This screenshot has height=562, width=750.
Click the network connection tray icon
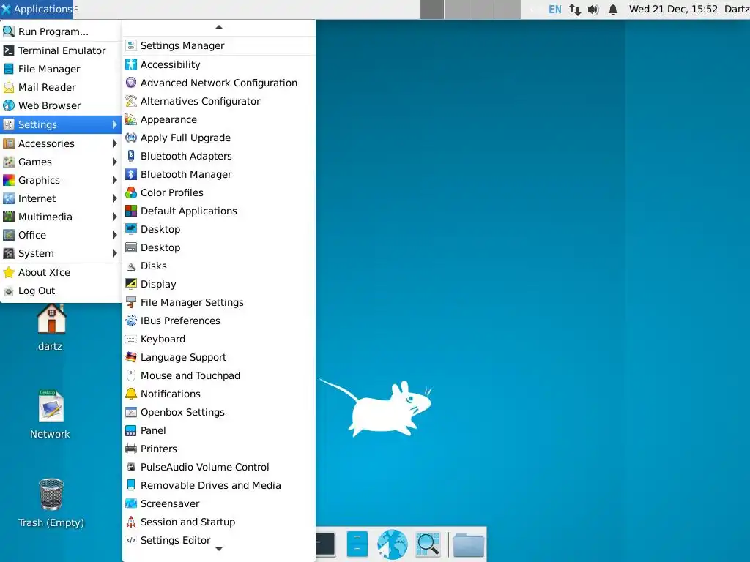click(574, 9)
